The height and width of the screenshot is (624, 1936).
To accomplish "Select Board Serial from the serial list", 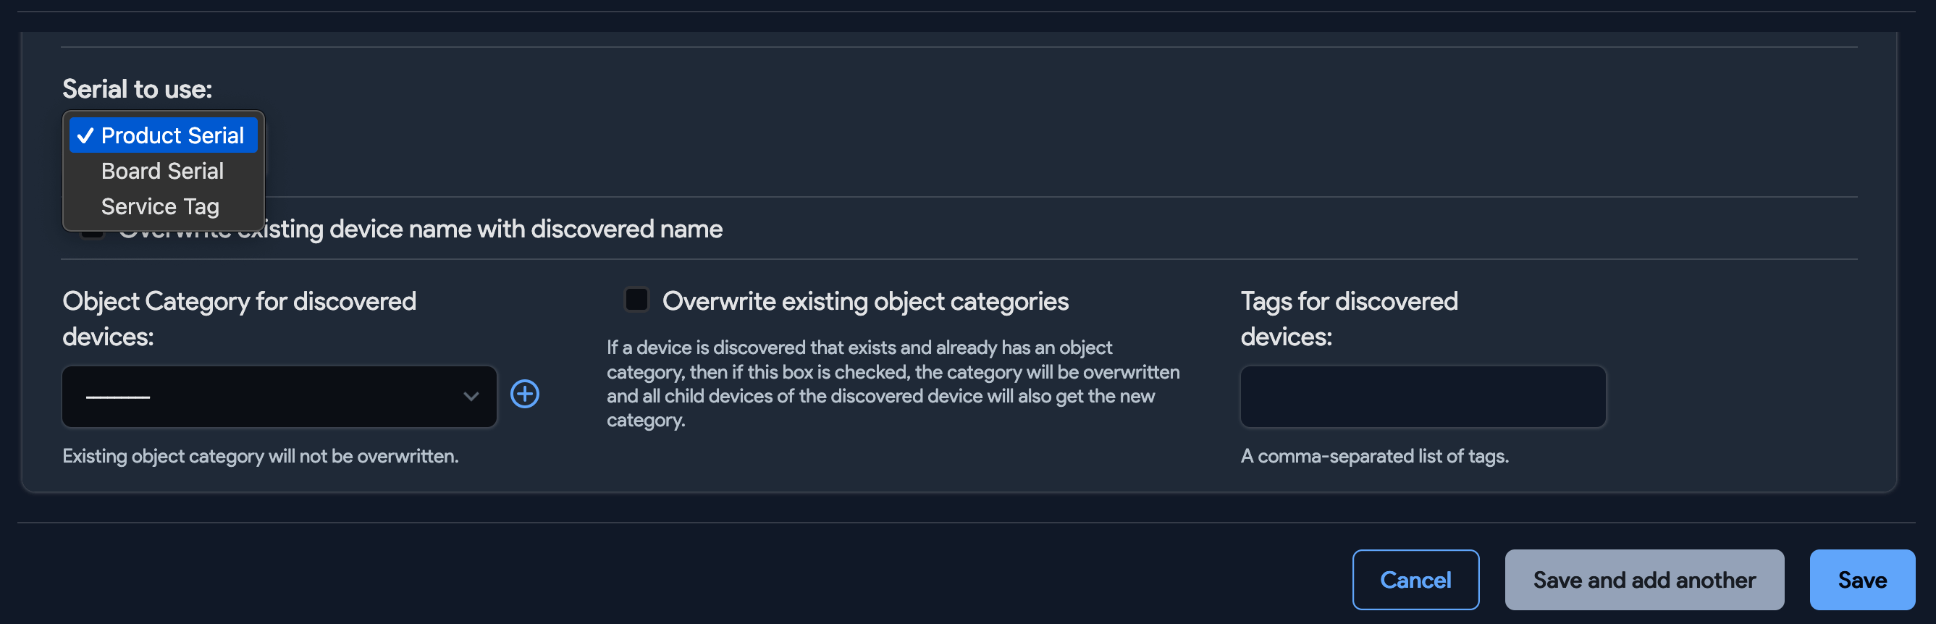I will click(x=161, y=171).
